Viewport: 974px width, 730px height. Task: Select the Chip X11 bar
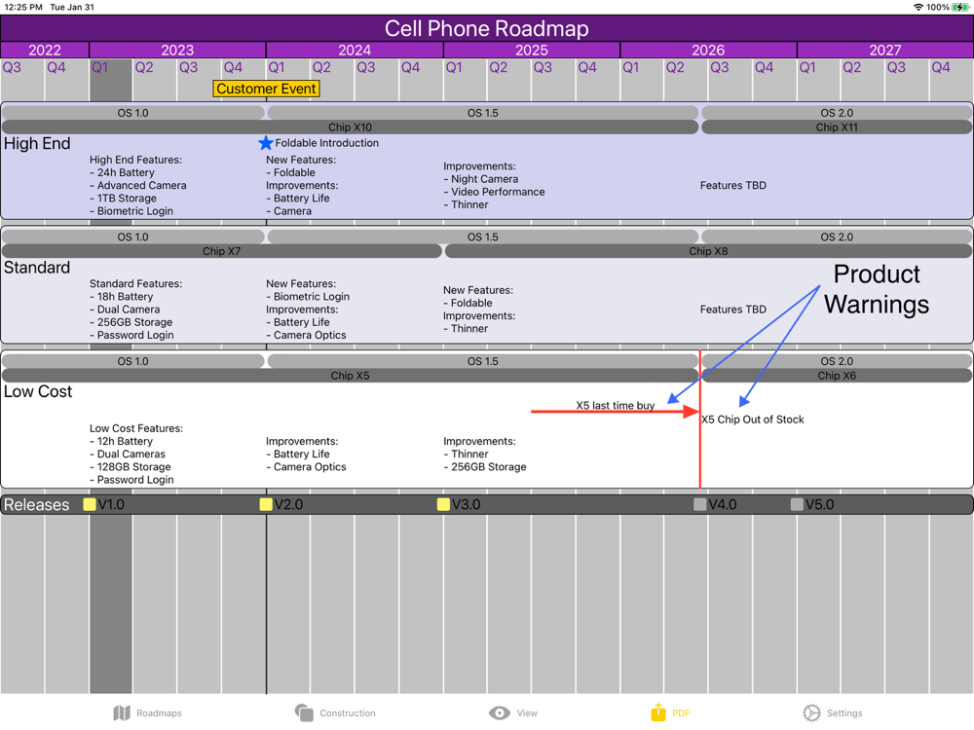coord(837,128)
